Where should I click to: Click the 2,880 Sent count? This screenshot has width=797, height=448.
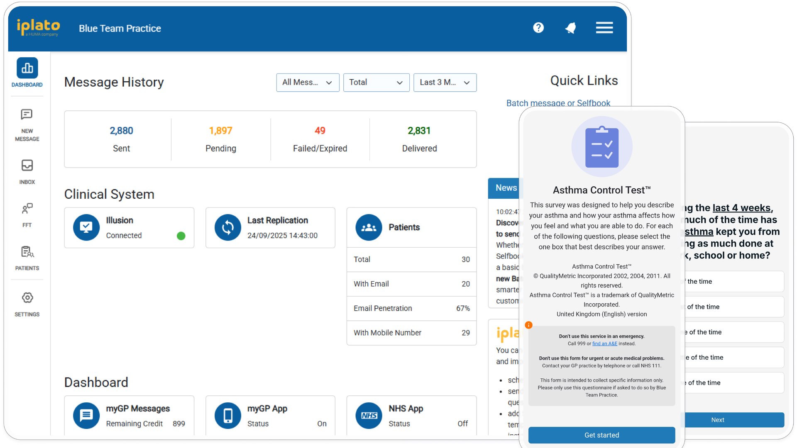121,131
